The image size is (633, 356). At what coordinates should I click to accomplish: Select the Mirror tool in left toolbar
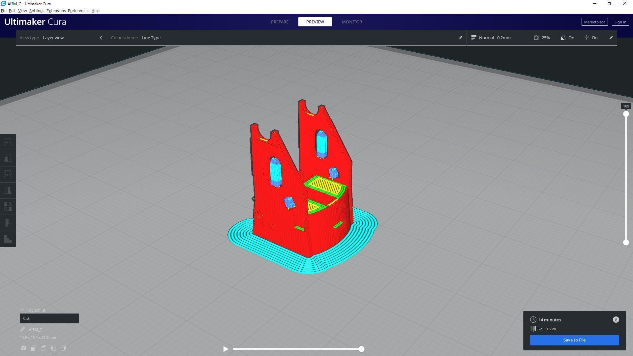(x=8, y=191)
